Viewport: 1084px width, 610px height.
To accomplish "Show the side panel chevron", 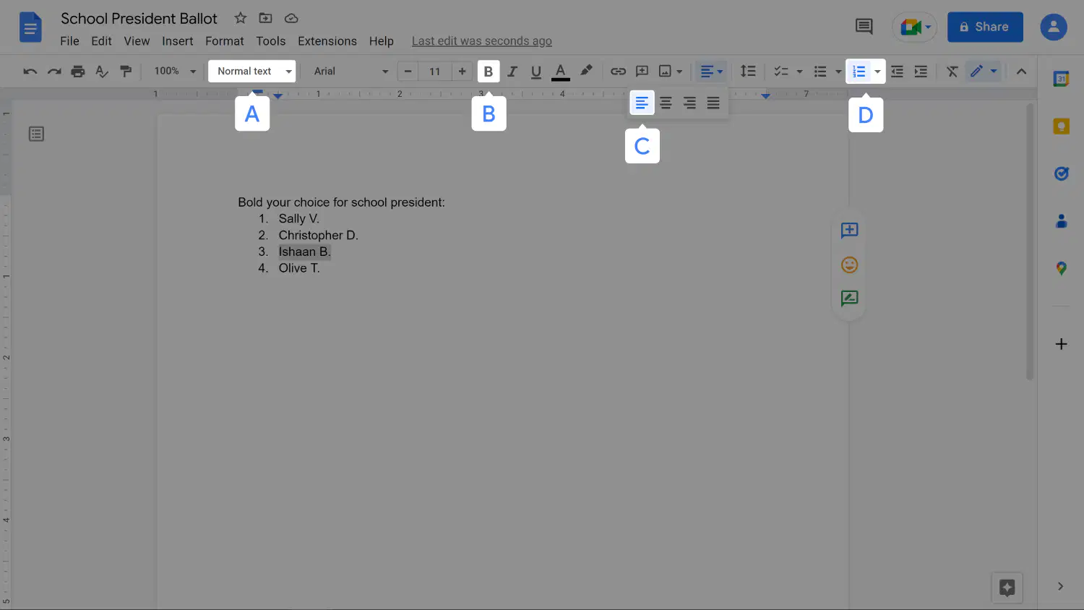I will 1060,586.
